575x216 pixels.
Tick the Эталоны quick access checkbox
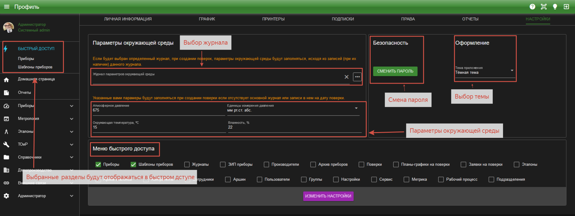click(x=516, y=164)
